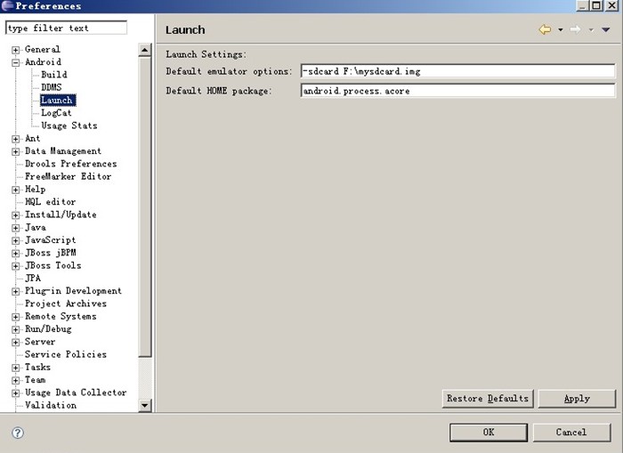Viewport: 623px width, 453px height.
Task: Expand the Tasks tree node
Action: click(15, 368)
